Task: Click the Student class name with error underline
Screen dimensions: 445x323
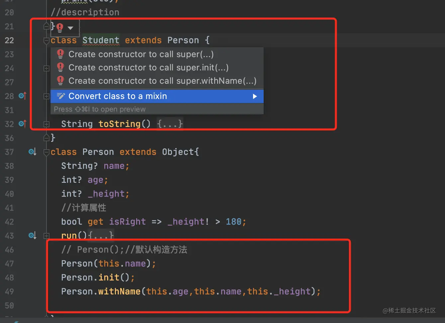Action: click(101, 40)
